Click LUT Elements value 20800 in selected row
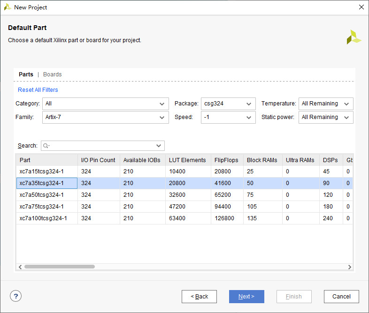Image resolution: width=369 pixels, height=313 pixels. (177, 183)
